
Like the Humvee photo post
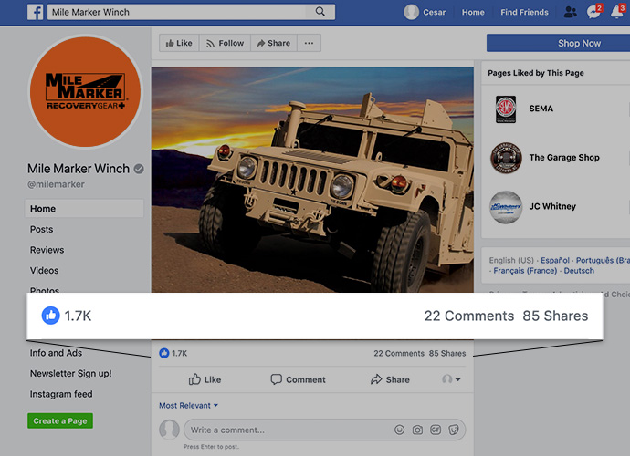(x=205, y=379)
